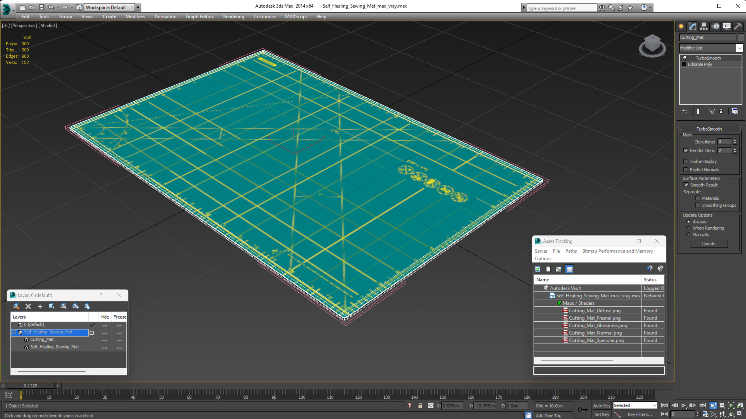Click the Cutting_Mat_Diffuse.png texture entry
746x419 pixels.
[x=594, y=311]
